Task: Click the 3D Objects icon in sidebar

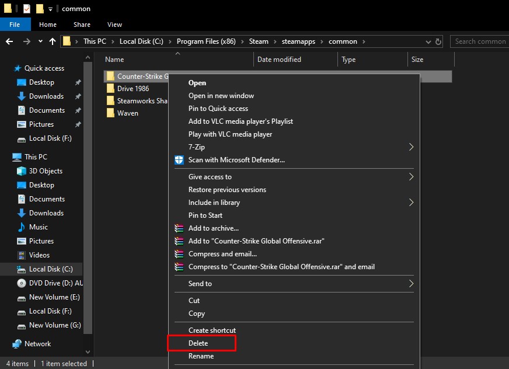Action: (22, 171)
